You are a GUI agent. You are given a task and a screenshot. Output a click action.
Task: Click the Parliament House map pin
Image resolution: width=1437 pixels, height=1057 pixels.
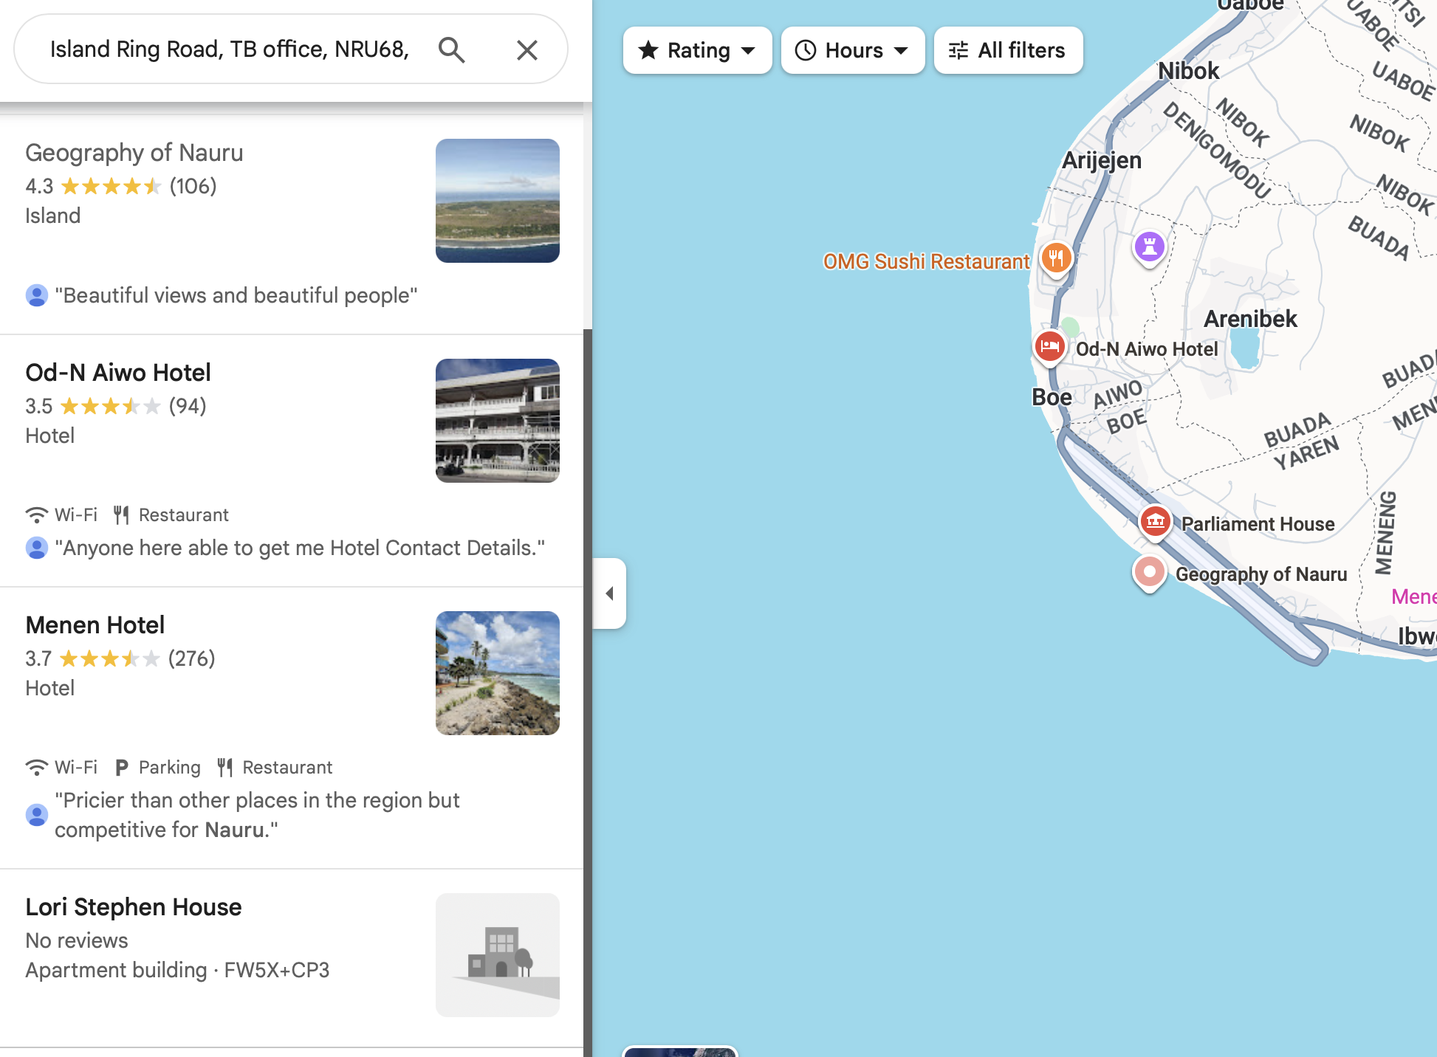(1155, 522)
